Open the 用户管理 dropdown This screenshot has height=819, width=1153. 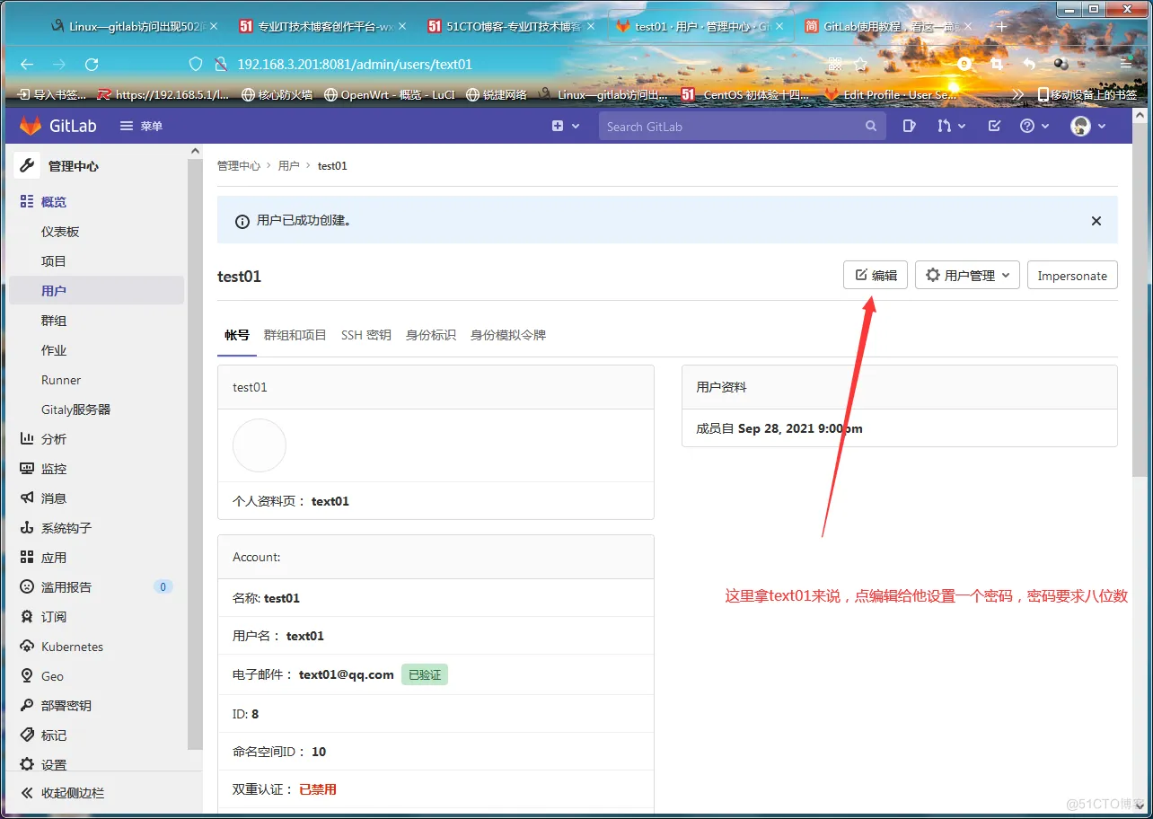[967, 275]
